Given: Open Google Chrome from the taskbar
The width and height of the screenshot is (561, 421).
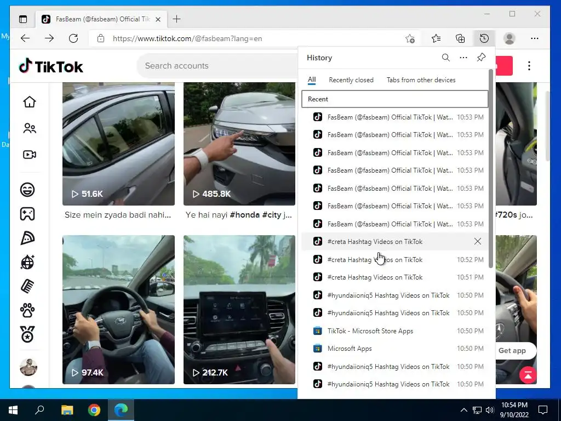Looking at the screenshot, I should coord(94,410).
